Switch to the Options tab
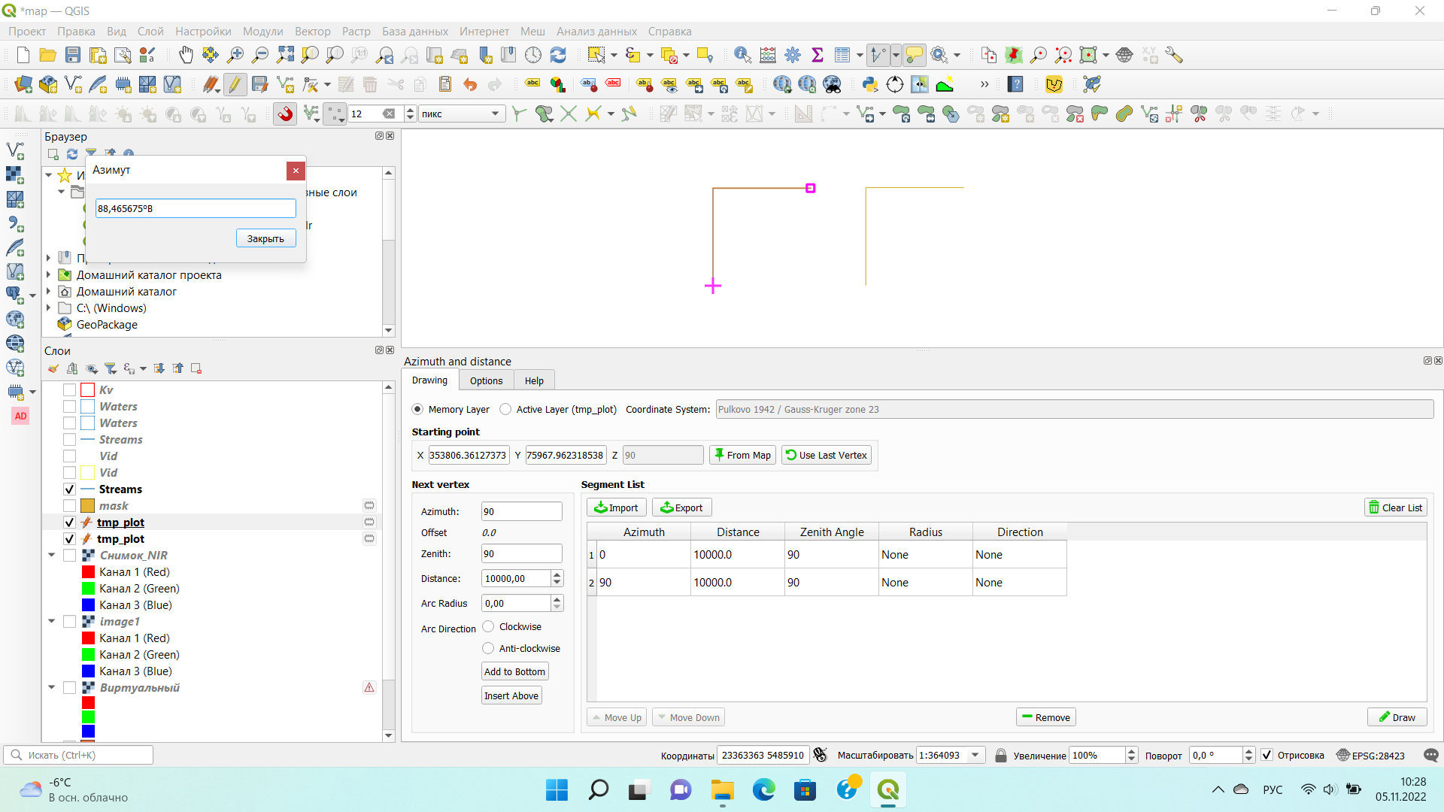Screen dimensions: 1444x812 (486, 380)
